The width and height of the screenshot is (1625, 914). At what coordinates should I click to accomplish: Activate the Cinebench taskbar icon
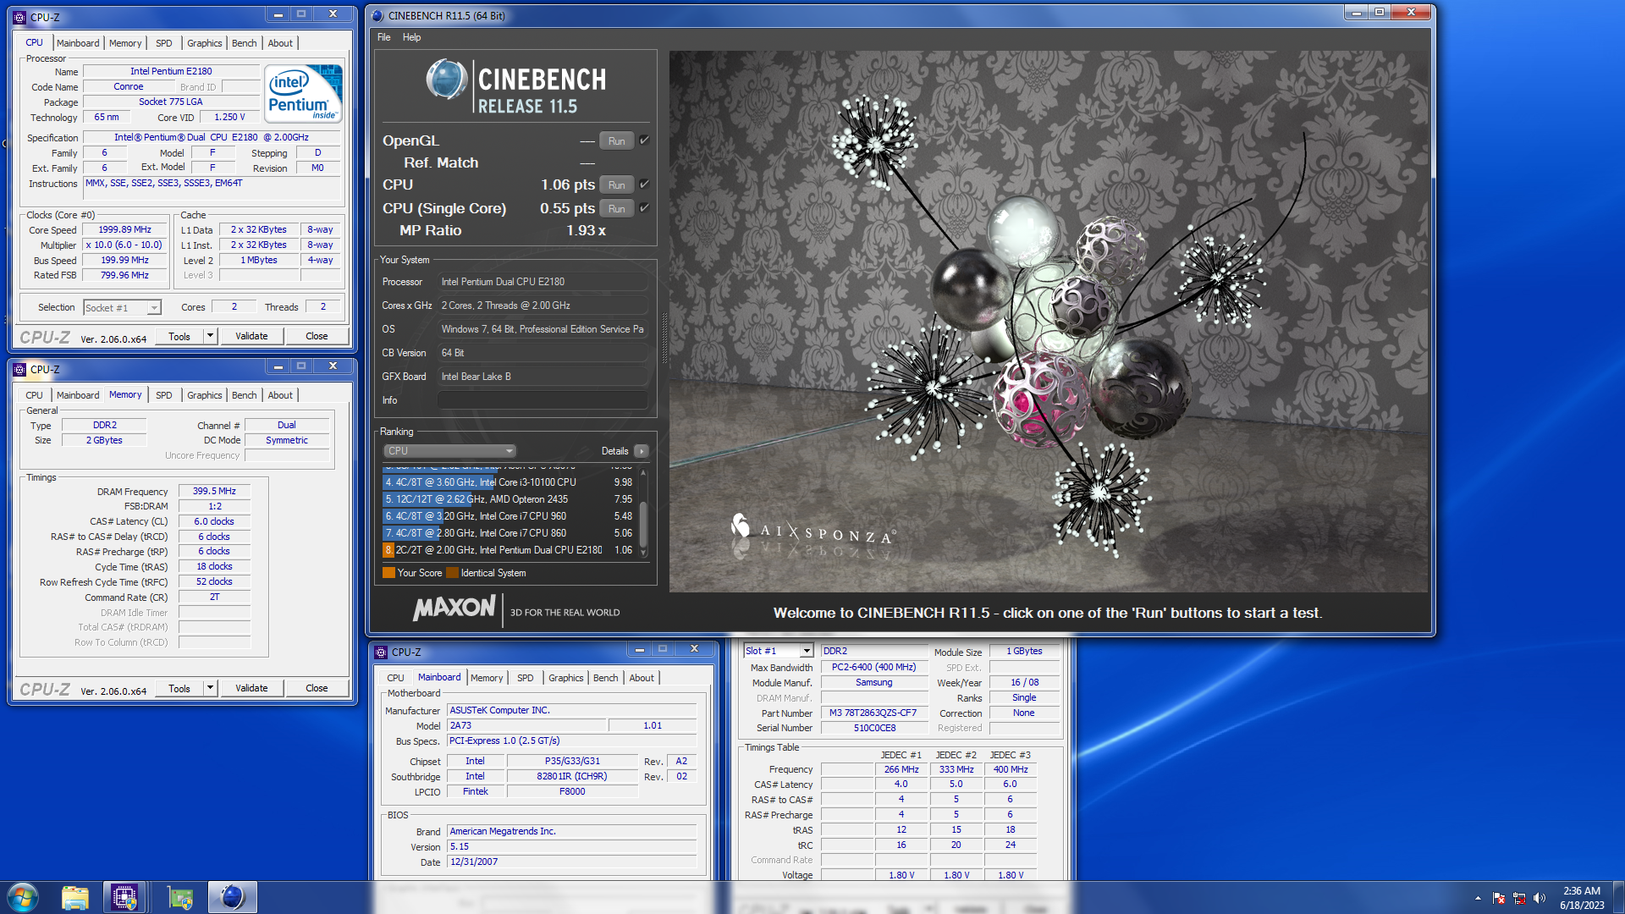pos(232,897)
